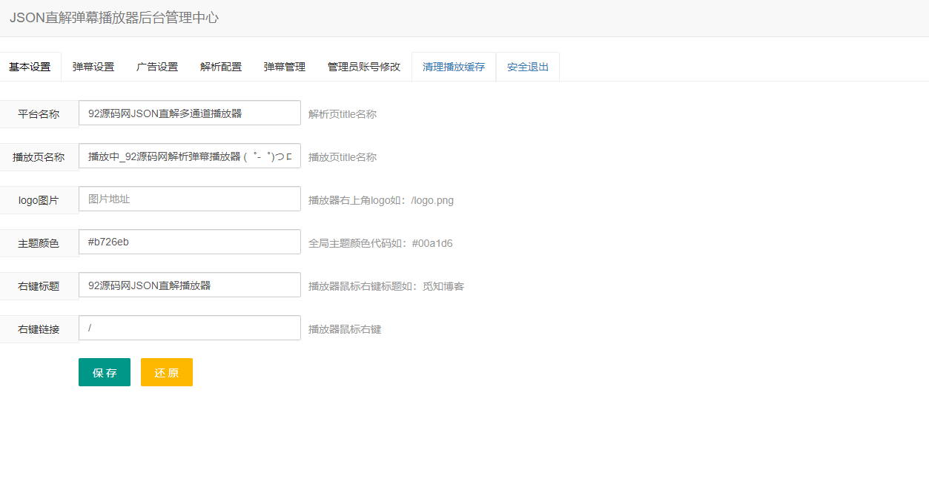The width and height of the screenshot is (929, 496).
Task: Click 安全退出 to log out
Action: [x=528, y=67]
